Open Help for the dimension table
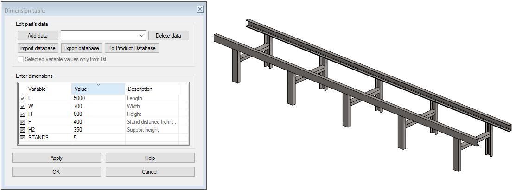Screen dimensions: 516x190 point(150,158)
